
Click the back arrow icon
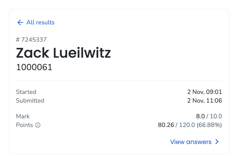pos(20,22)
